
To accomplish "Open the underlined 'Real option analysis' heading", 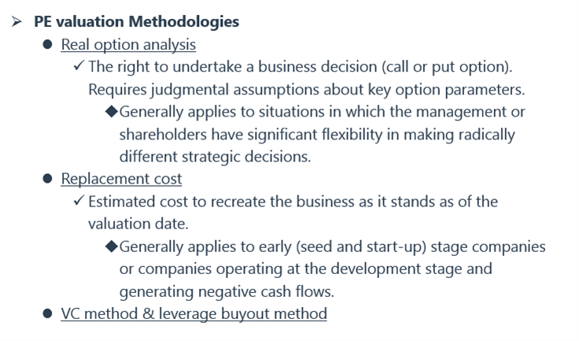I will click(128, 45).
